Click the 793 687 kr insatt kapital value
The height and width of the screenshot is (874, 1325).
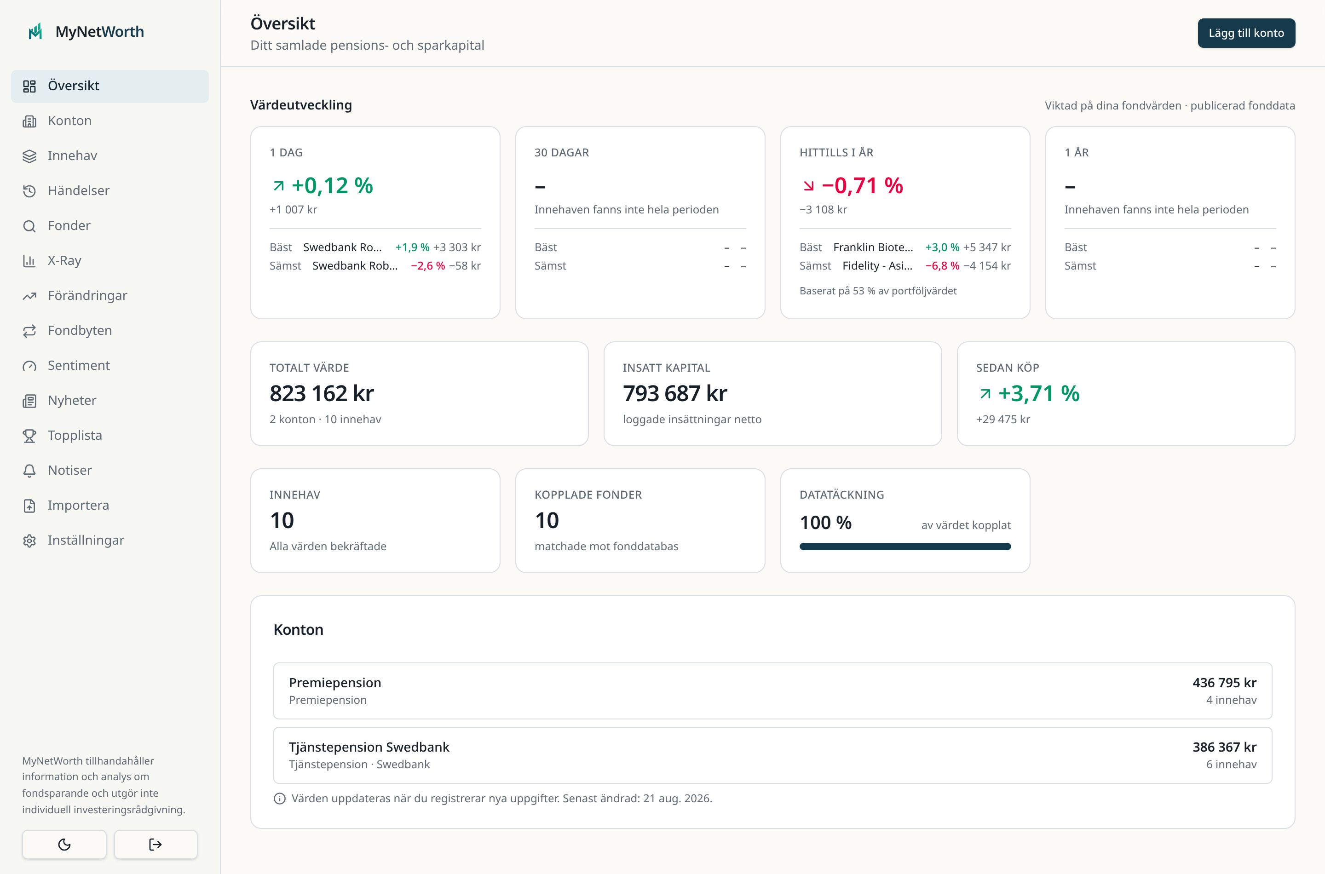(x=674, y=393)
